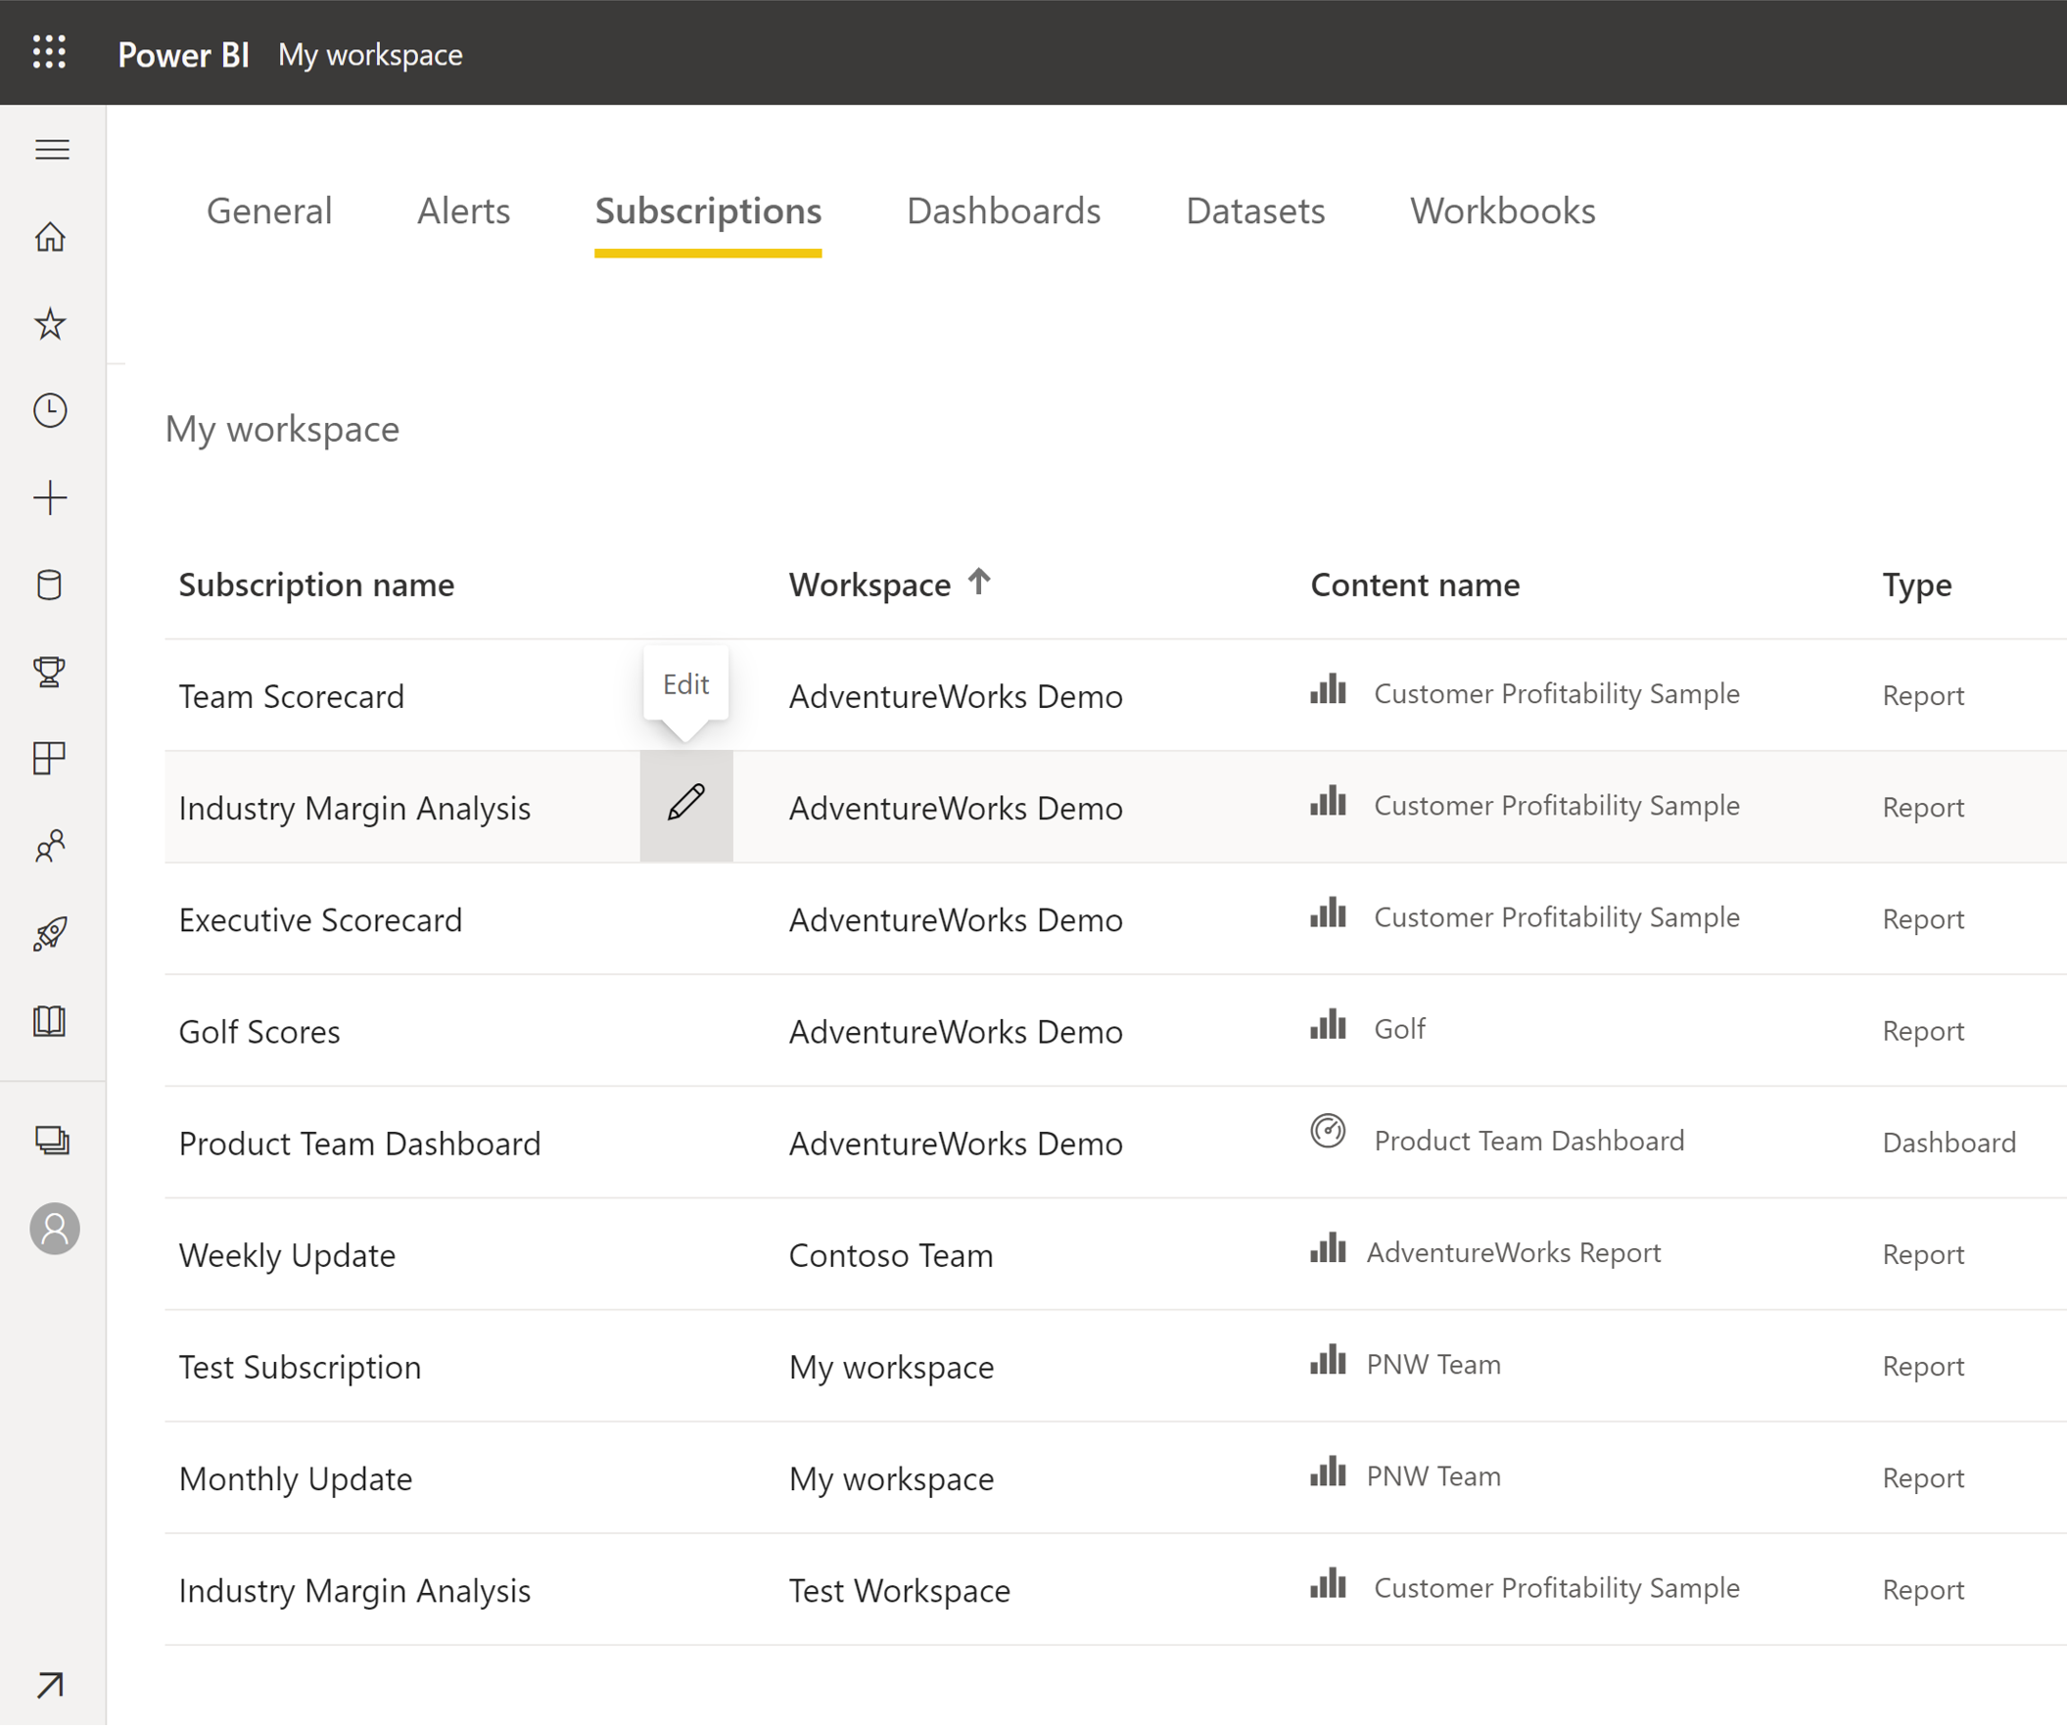
Task: Click Contoso Team workspace cell
Action: click(x=891, y=1257)
